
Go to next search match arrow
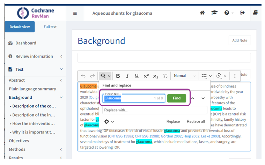point(203,98)
